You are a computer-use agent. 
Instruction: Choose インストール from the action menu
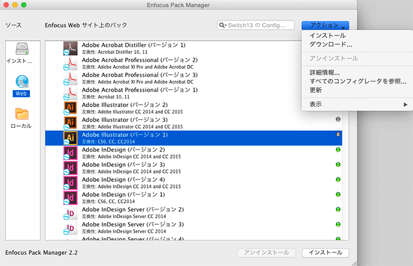point(328,36)
